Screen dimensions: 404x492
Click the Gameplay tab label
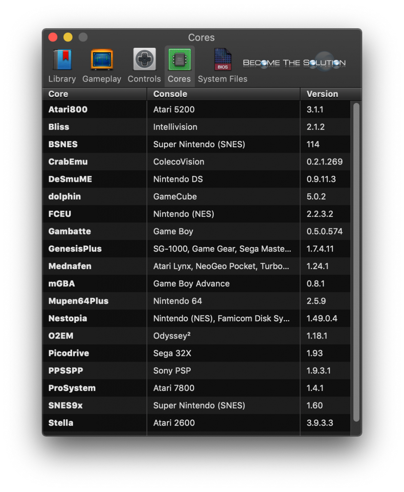click(102, 79)
